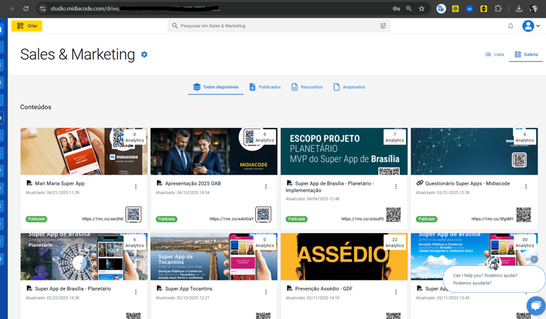The height and width of the screenshot is (319, 546).
Task: View Analytics badge on Questionário Super Apps card
Action: 525,137
